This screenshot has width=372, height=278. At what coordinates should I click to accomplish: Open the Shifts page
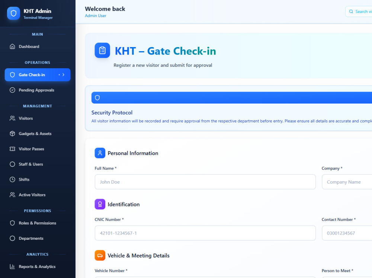(x=38, y=180)
